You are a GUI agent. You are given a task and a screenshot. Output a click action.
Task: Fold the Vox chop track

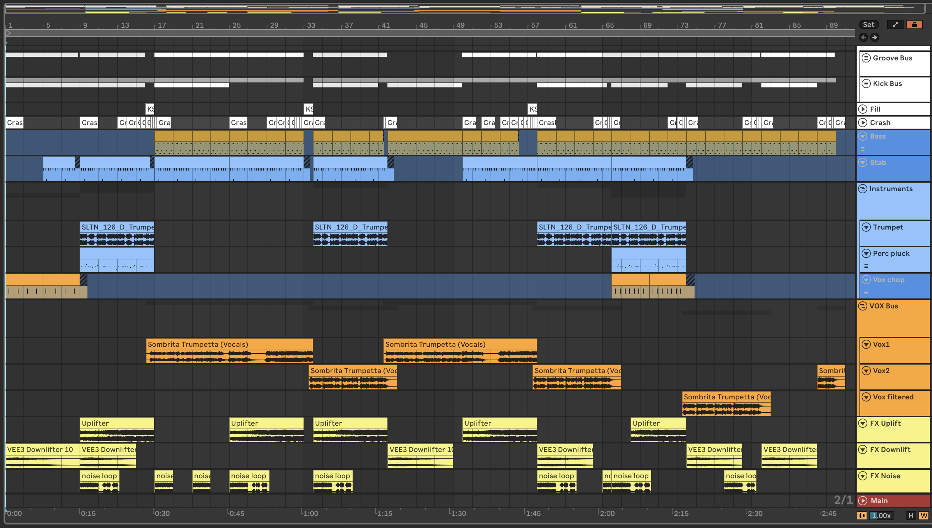pyautogui.click(x=866, y=280)
